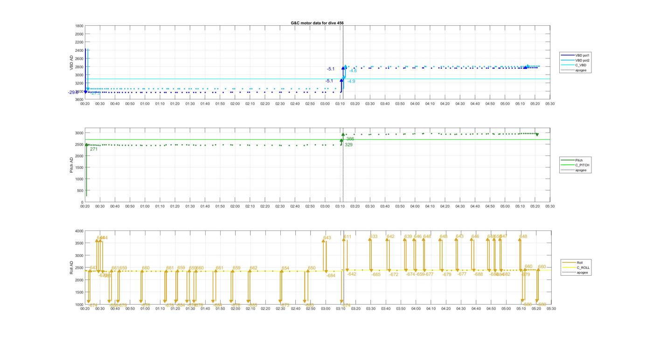Click 'apogee' in the Pitch legend

(x=575, y=170)
